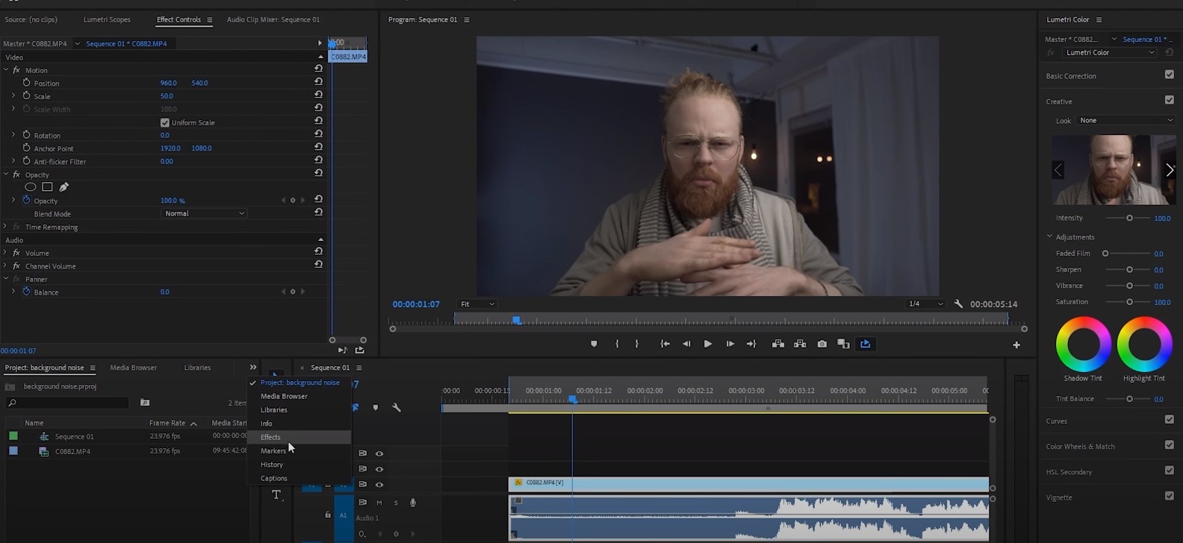The width and height of the screenshot is (1183, 543).
Task: Open the Blend Mode dropdown
Action: [203, 213]
